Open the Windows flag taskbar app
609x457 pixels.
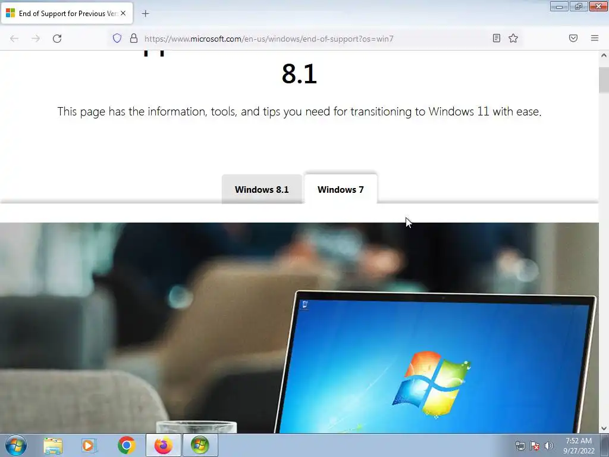click(x=200, y=446)
